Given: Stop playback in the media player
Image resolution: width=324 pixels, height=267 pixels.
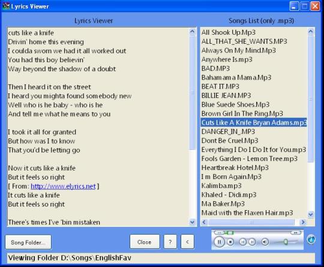Looking at the screenshot, I should [230, 242].
